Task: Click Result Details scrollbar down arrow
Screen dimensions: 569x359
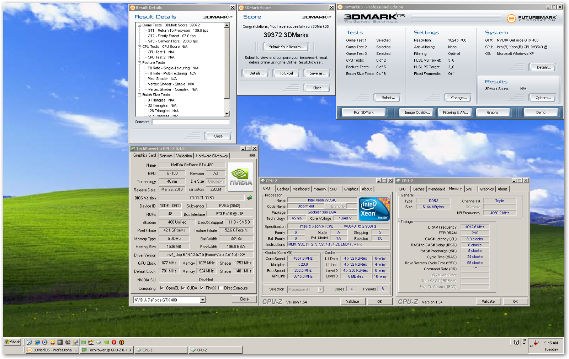Action: point(227,114)
